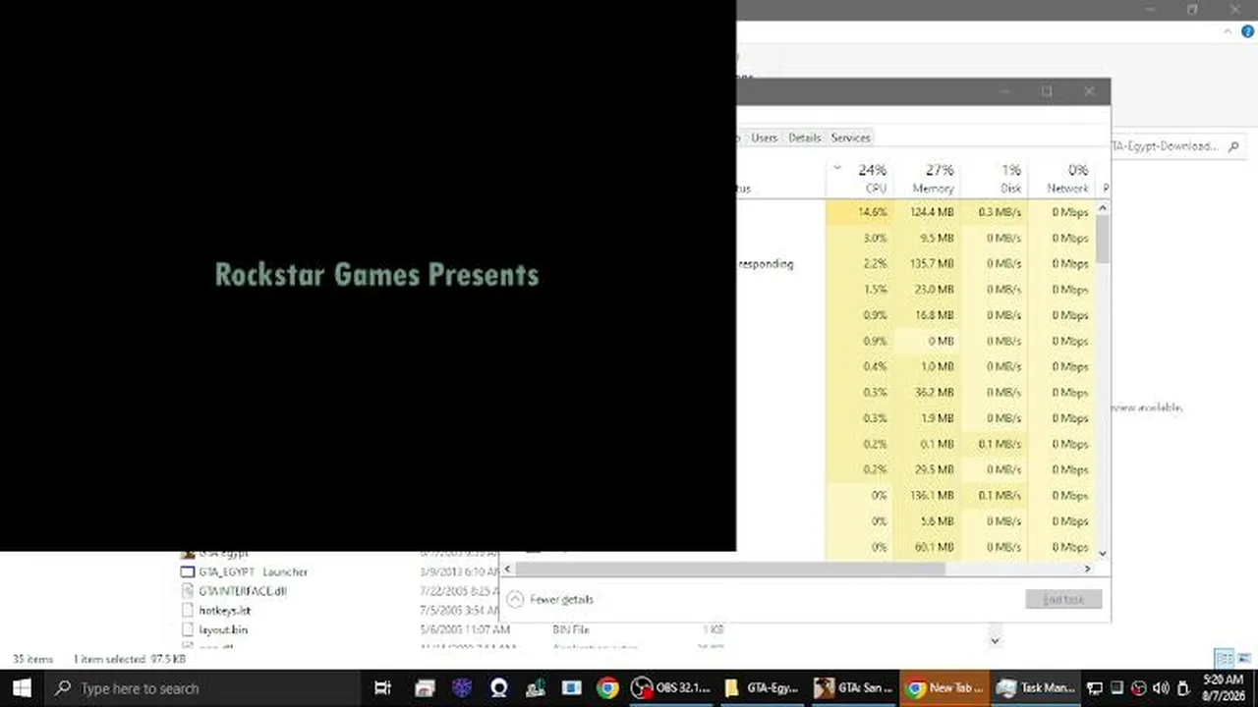Image resolution: width=1258 pixels, height=707 pixels.
Task: Switch to the Task Manager taskbar button
Action: 1035,688
